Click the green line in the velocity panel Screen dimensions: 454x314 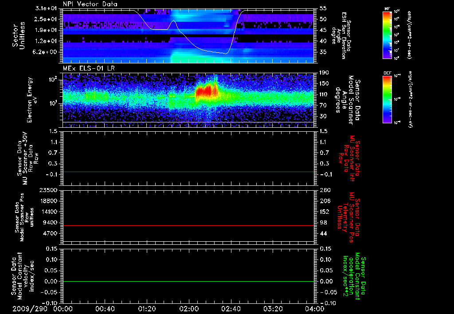(x=188, y=281)
